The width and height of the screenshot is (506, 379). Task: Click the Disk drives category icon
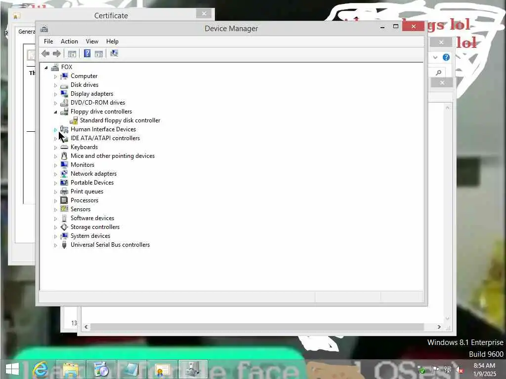pos(64,85)
